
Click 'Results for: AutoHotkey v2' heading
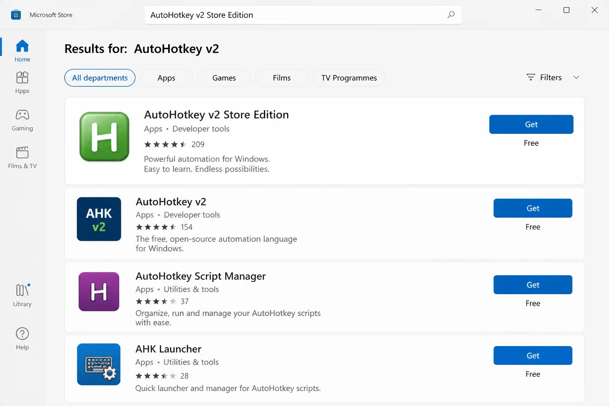[142, 49]
